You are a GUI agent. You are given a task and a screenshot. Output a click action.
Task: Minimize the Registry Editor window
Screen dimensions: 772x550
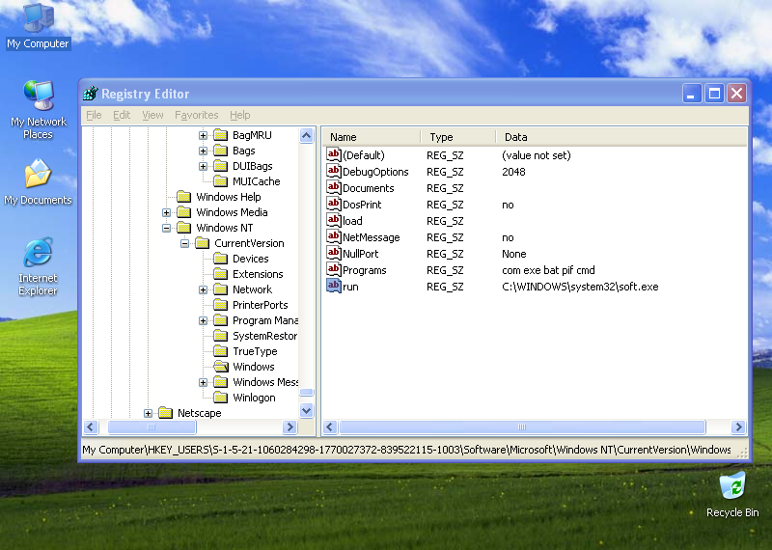[691, 93]
